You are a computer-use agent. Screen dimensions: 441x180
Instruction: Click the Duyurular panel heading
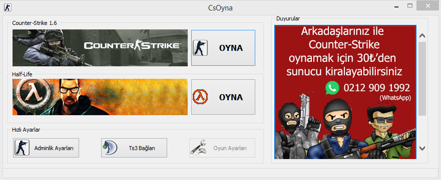(288, 19)
